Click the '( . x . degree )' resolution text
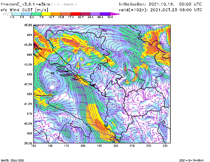The width and height of the screenshot is (210, 162). [64, 4]
